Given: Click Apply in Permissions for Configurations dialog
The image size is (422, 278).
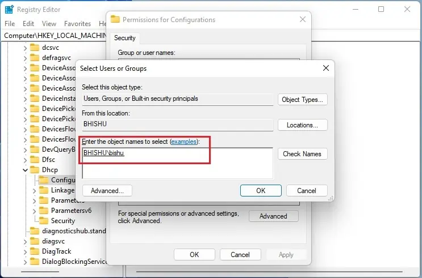Looking at the screenshot, I should tap(286, 254).
